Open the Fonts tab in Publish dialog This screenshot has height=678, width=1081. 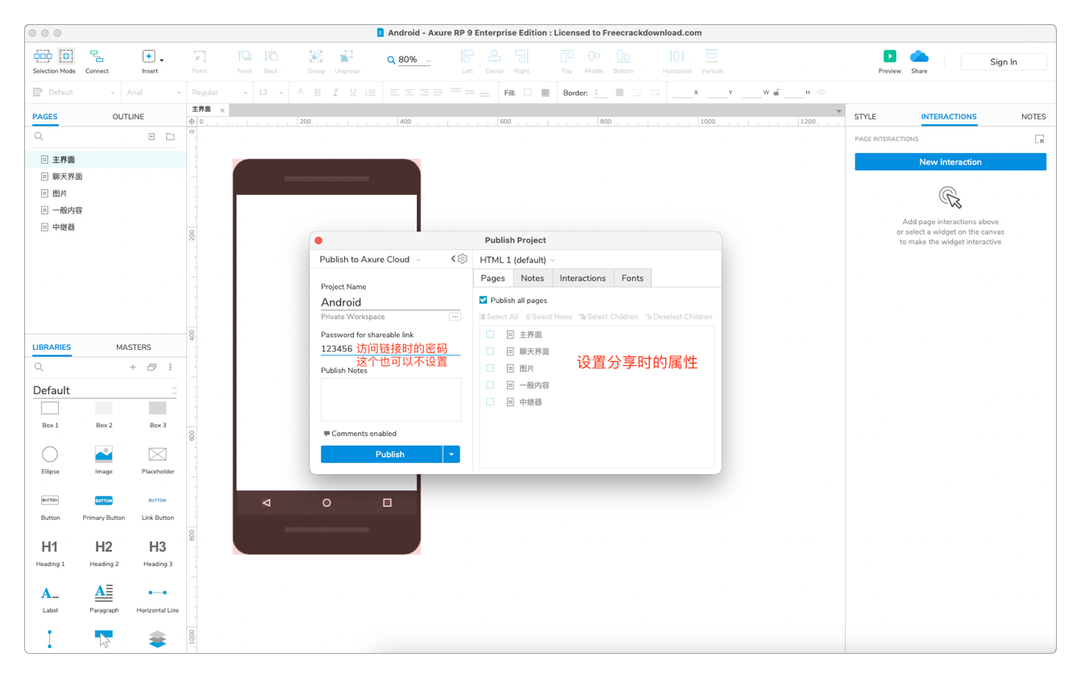[x=633, y=278]
